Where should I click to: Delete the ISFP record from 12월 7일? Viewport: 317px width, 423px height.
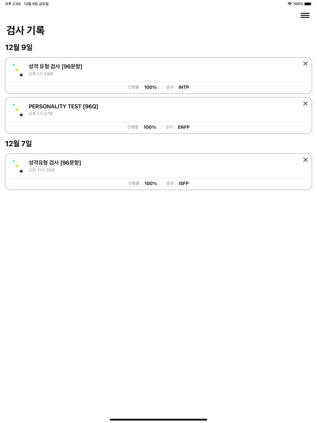(x=305, y=160)
